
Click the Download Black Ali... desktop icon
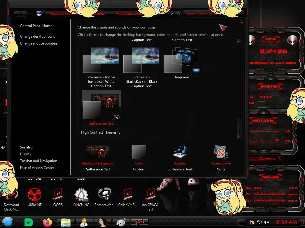11,200
